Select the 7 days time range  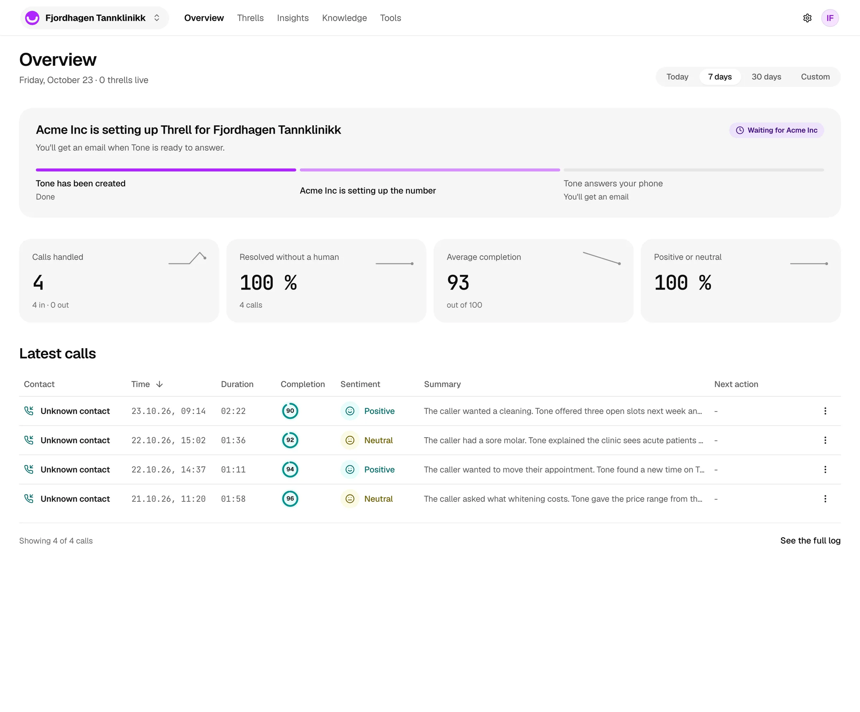coord(720,77)
